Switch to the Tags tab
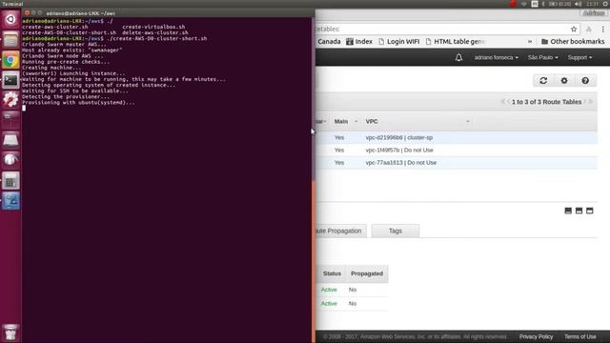Viewport: 610px width, 343px height. 396,231
